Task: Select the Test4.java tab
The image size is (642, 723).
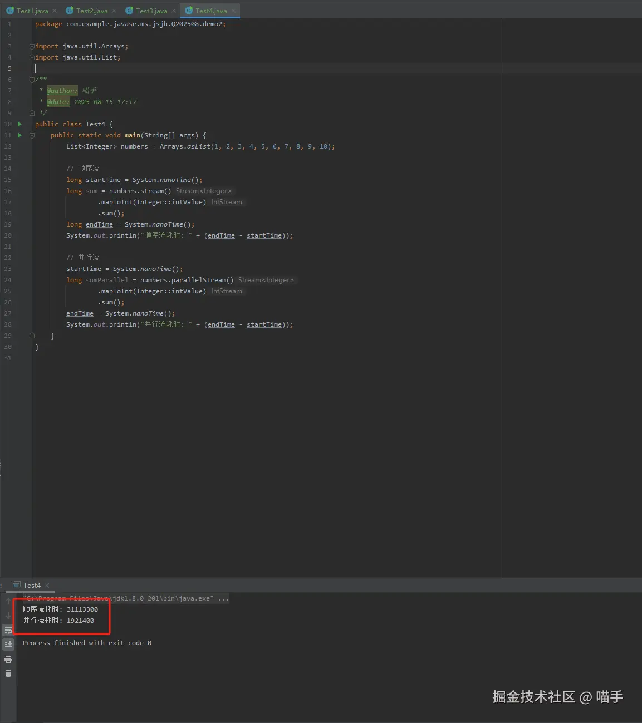Action: click(210, 11)
